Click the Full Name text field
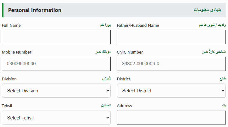Screen dimensions: 228x127 [56, 37]
